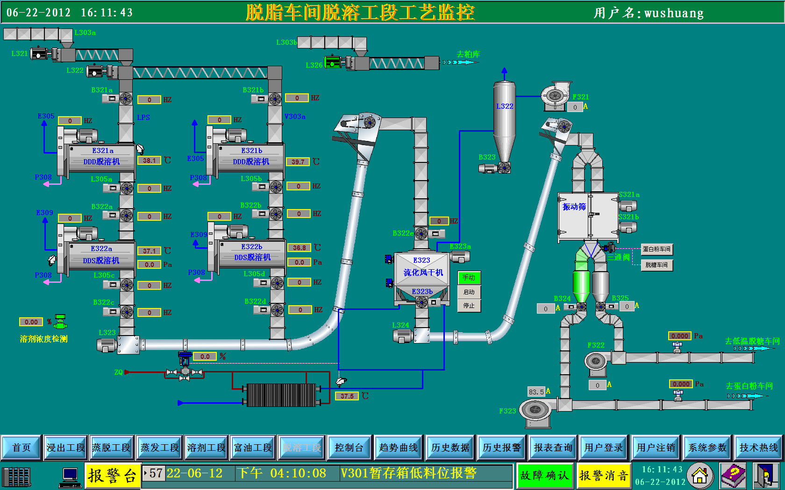This screenshot has height=490, width=785.
Task: Select 蛋白车间 three-way valve destination
Action: click(x=657, y=249)
